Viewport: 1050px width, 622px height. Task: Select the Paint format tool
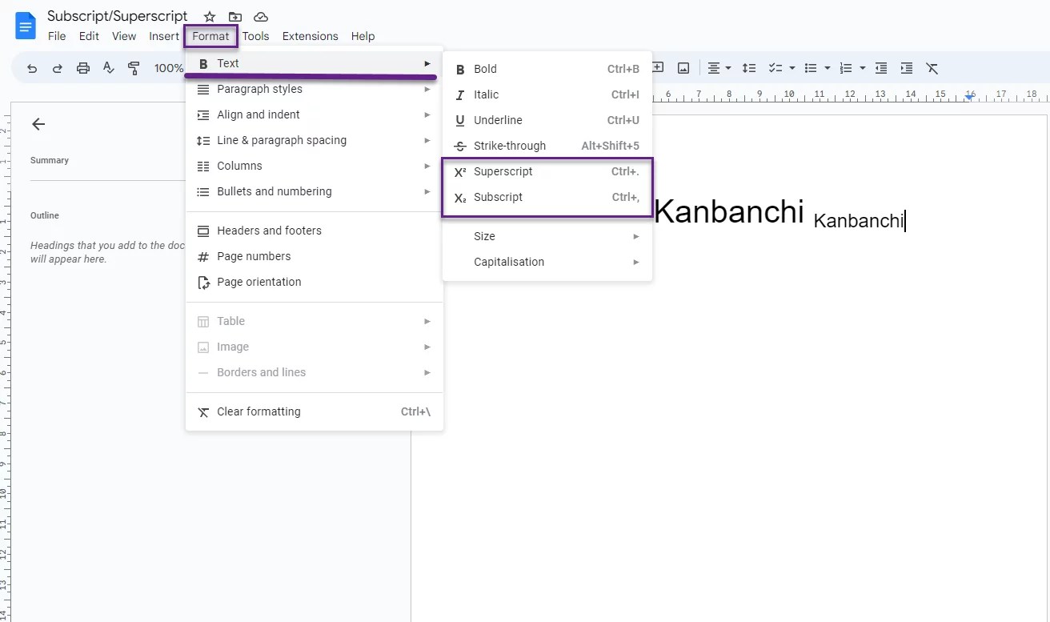coord(134,68)
